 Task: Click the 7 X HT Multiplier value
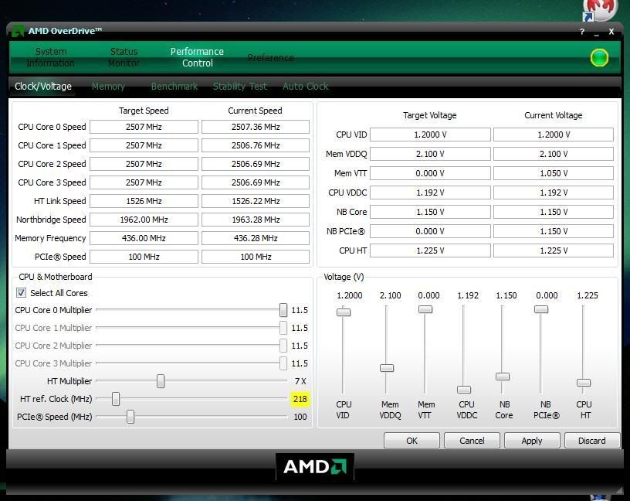(300, 381)
